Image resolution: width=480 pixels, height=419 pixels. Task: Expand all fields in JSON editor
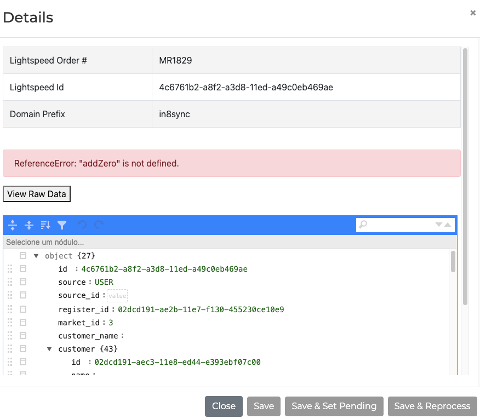tap(13, 225)
